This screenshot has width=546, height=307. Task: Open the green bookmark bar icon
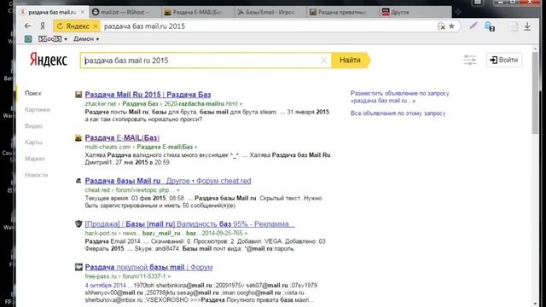28,39
